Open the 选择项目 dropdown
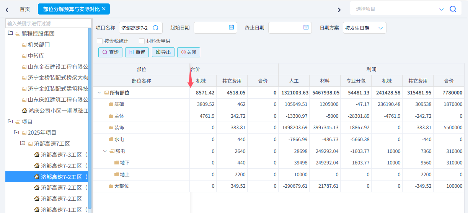This screenshot has height=213, width=468. (x=441, y=9)
